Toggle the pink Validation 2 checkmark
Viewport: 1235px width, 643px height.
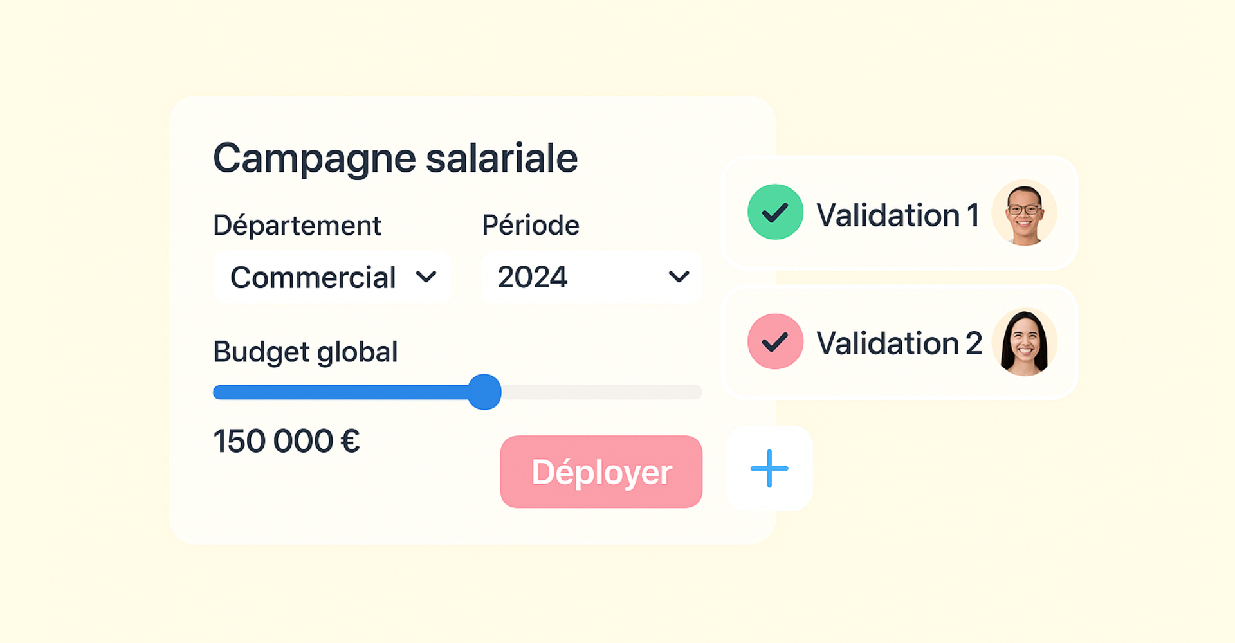[775, 341]
